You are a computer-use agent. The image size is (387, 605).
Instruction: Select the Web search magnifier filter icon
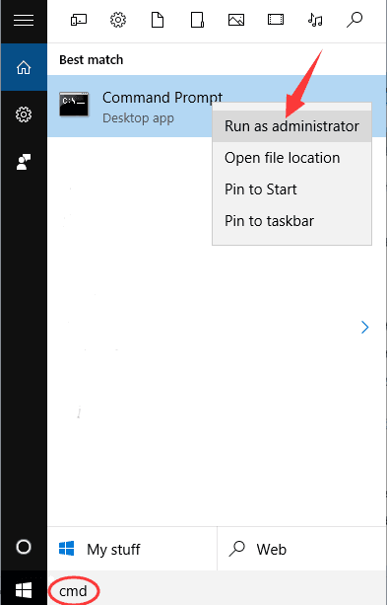click(x=355, y=20)
